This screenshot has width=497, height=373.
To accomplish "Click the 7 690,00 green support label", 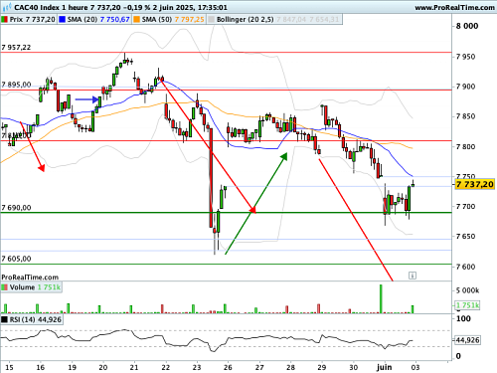I will [16, 208].
